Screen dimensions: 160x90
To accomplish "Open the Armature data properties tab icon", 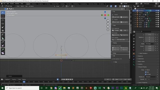I will tap(134, 62).
